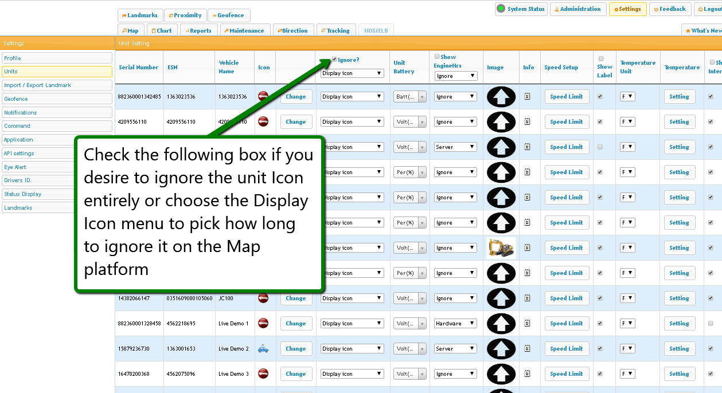722x393 pixels.
Task: Click the green System Status indicator
Action: [x=501, y=9]
